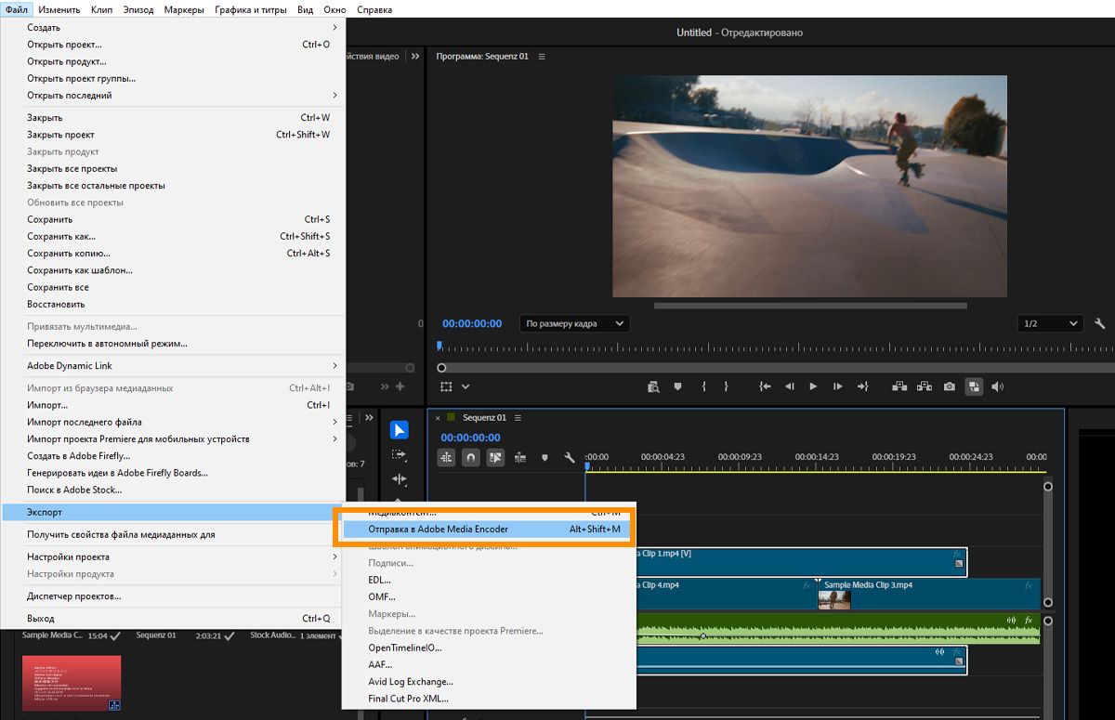
Task: Choose 'Final Cut Pro XML...' export option
Action: pyautogui.click(x=487, y=698)
